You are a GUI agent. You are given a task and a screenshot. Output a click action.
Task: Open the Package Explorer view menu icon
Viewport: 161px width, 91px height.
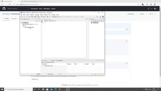pyautogui.click(x=40, y=21)
